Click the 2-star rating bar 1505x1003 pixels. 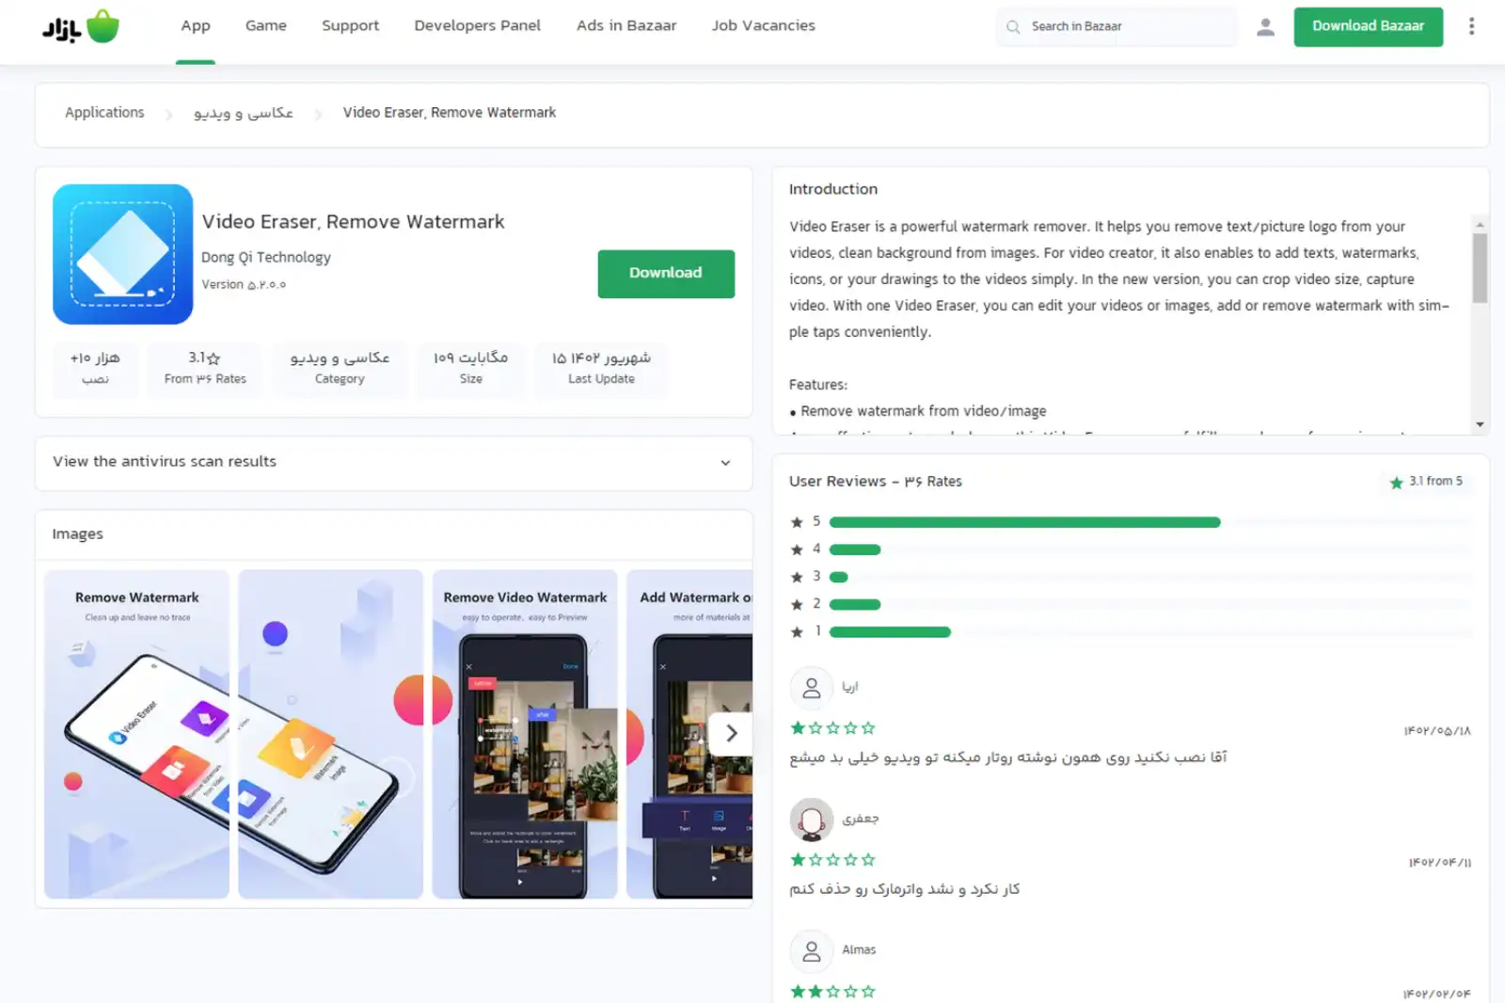pyautogui.click(x=855, y=605)
